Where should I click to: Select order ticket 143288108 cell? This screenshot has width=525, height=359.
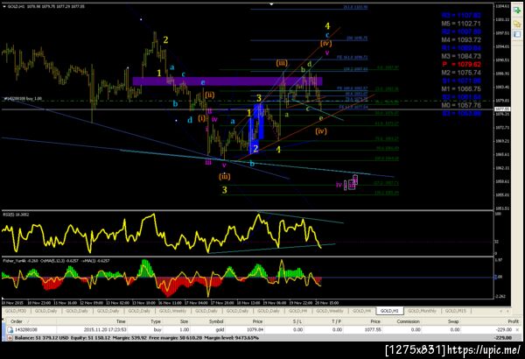click(x=26, y=330)
